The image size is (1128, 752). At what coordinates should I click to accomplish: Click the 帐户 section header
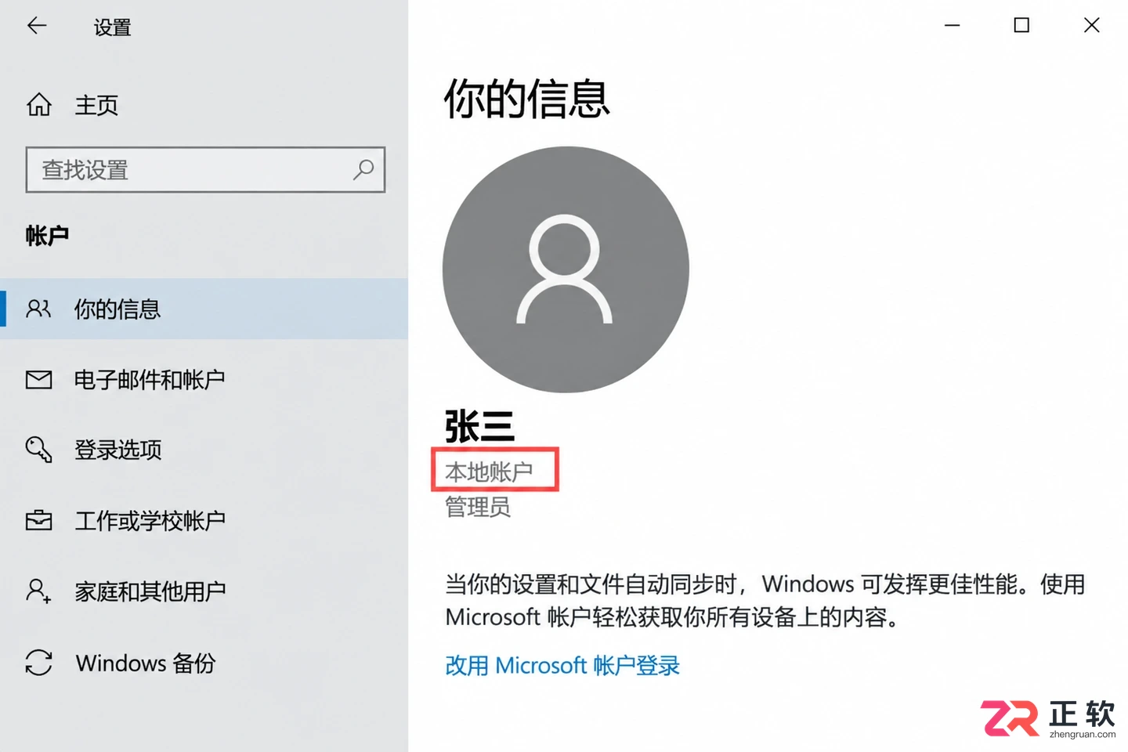pos(47,236)
